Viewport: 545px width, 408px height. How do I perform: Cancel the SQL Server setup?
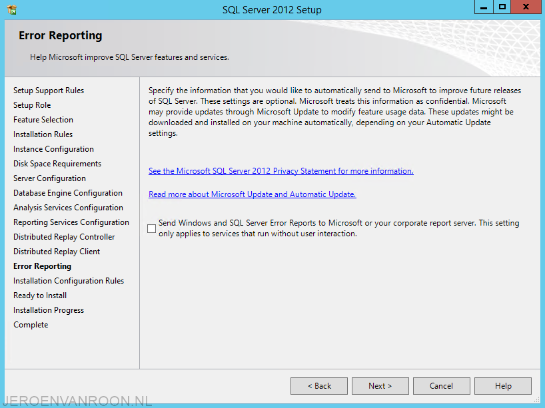point(442,386)
